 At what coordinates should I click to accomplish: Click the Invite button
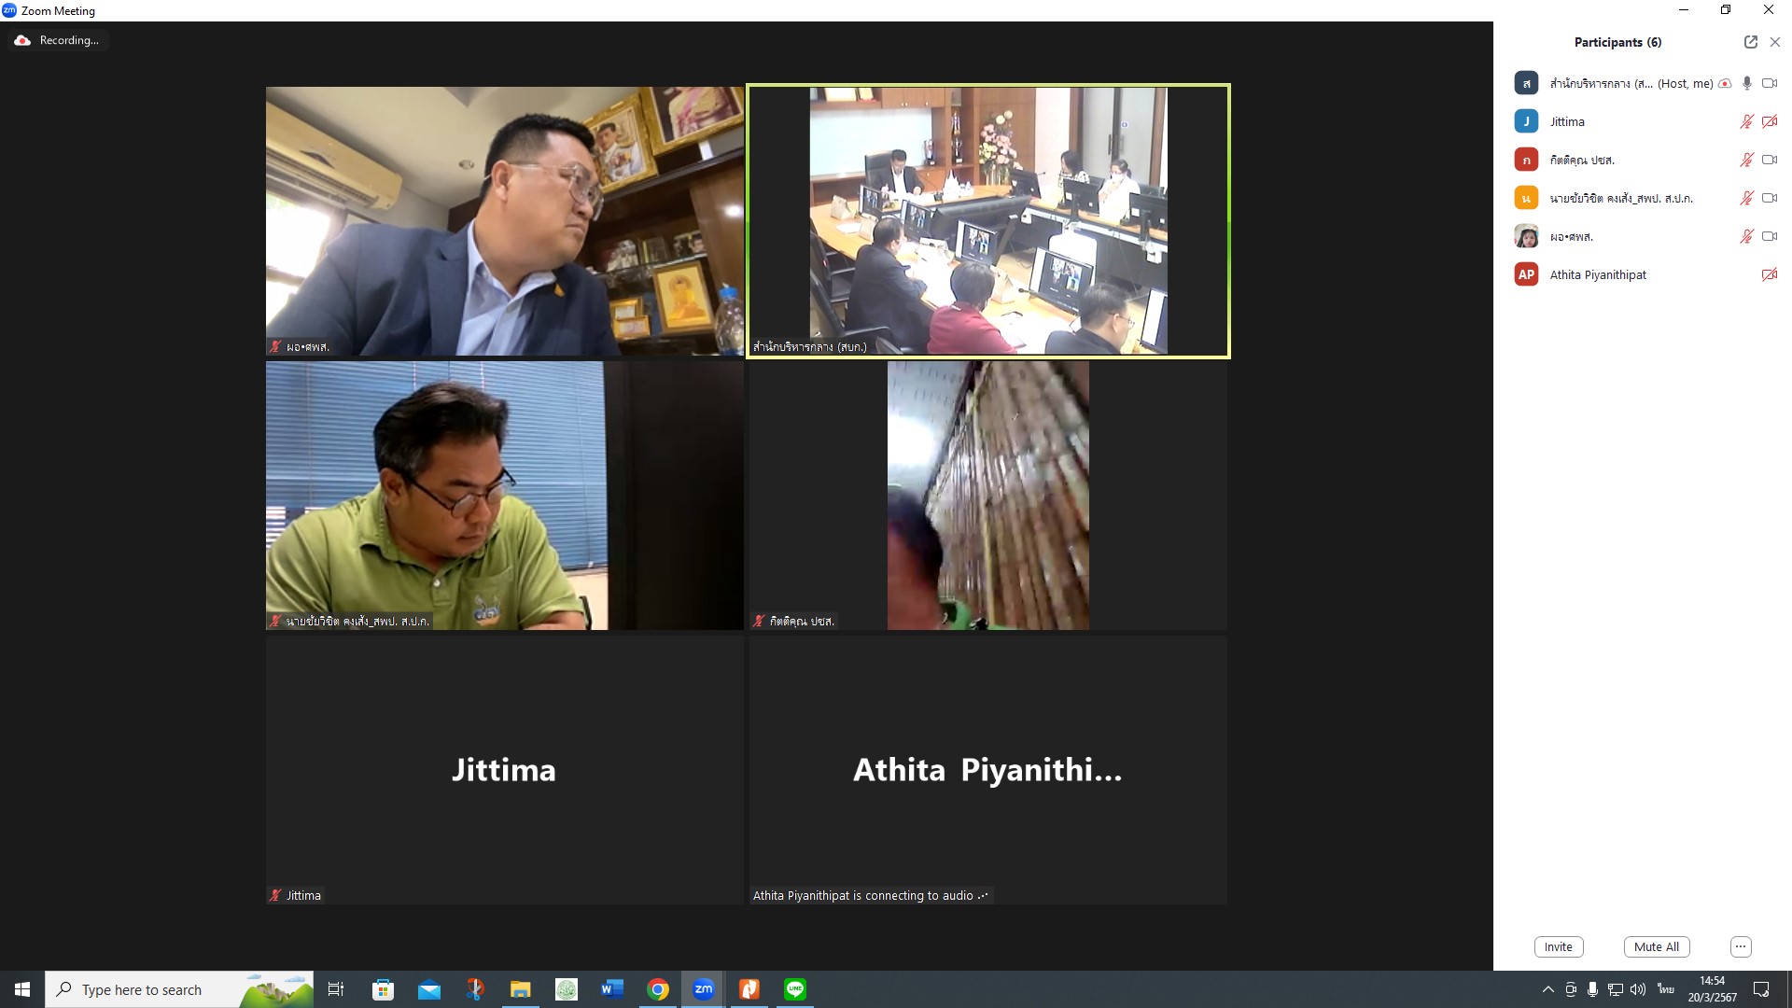[x=1558, y=946]
